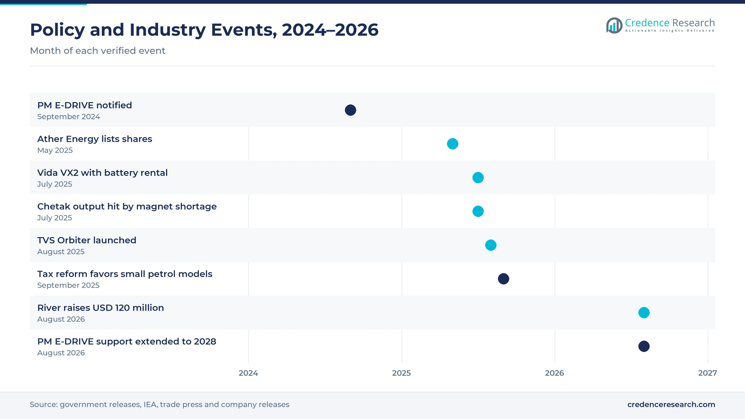Click the September 2025 date text

(68, 285)
